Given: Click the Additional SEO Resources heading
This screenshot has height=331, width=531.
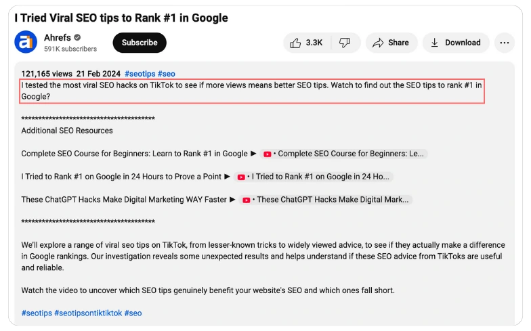Looking at the screenshot, I should [67, 131].
